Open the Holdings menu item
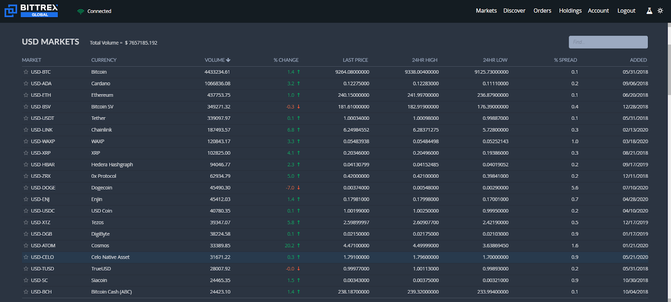 [x=570, y=11]
